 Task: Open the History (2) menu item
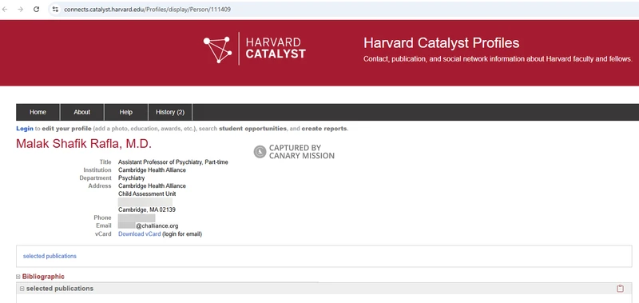[x=170, y=112]
